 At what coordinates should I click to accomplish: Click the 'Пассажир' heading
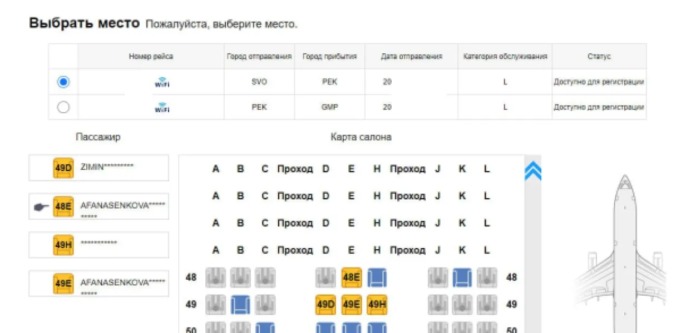click(98, 137)
